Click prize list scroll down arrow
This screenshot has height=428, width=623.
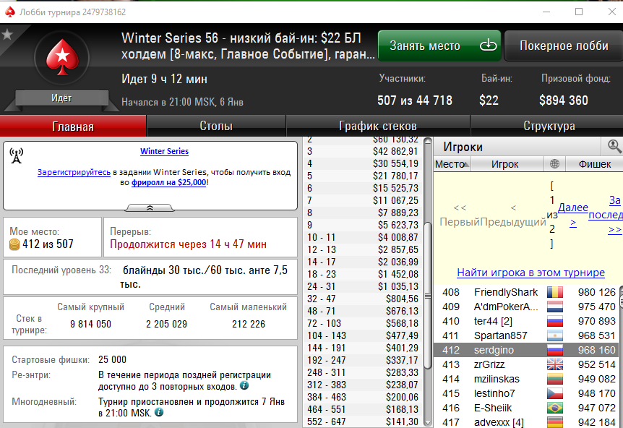tap(428, 422)
